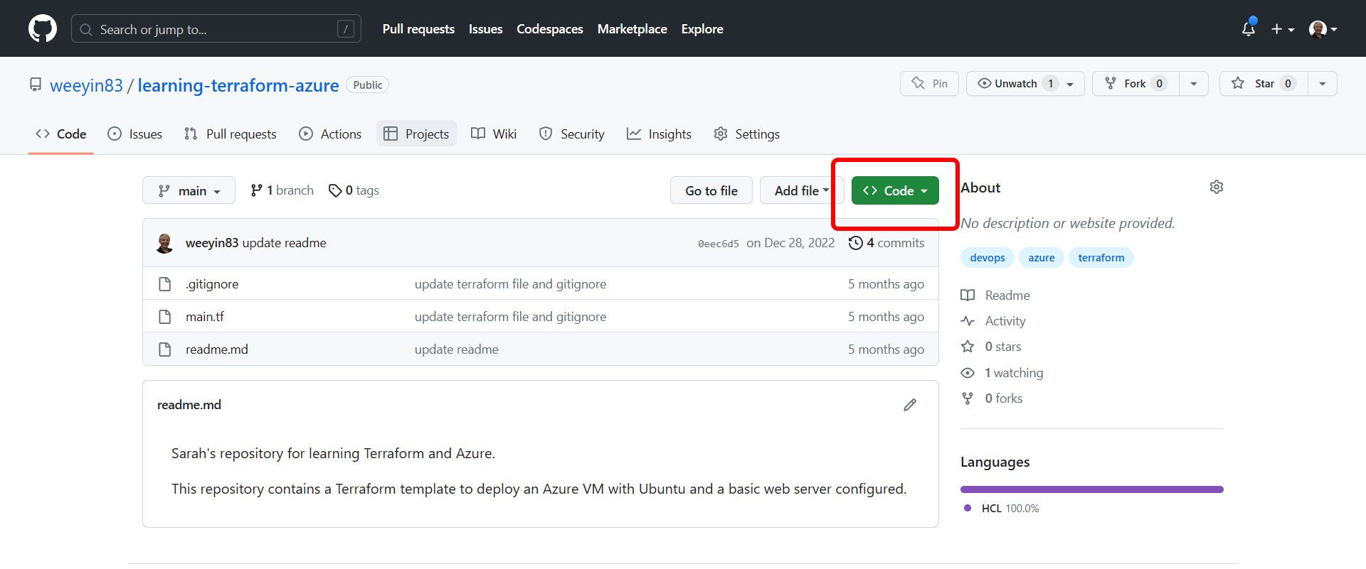Open About settings gear icon
1366x569 pixels.
(x=1217, y=187)
